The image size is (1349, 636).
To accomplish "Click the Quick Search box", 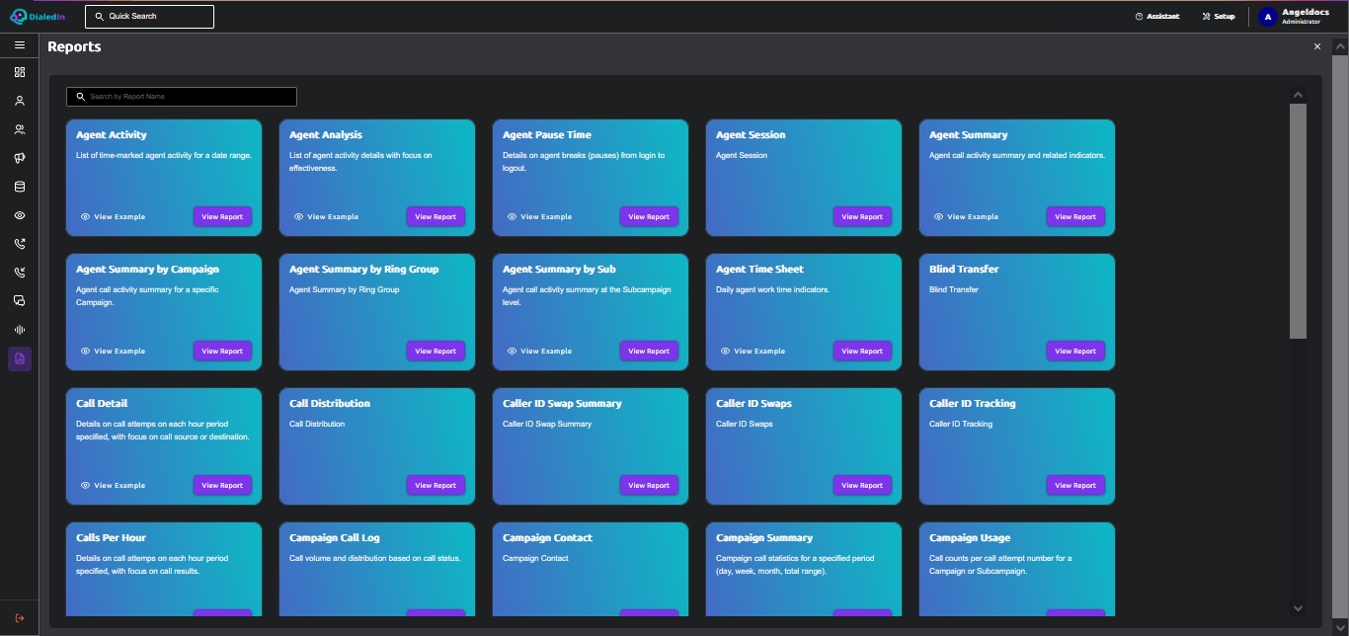I will pyautogui.click(x=149, y=16).
